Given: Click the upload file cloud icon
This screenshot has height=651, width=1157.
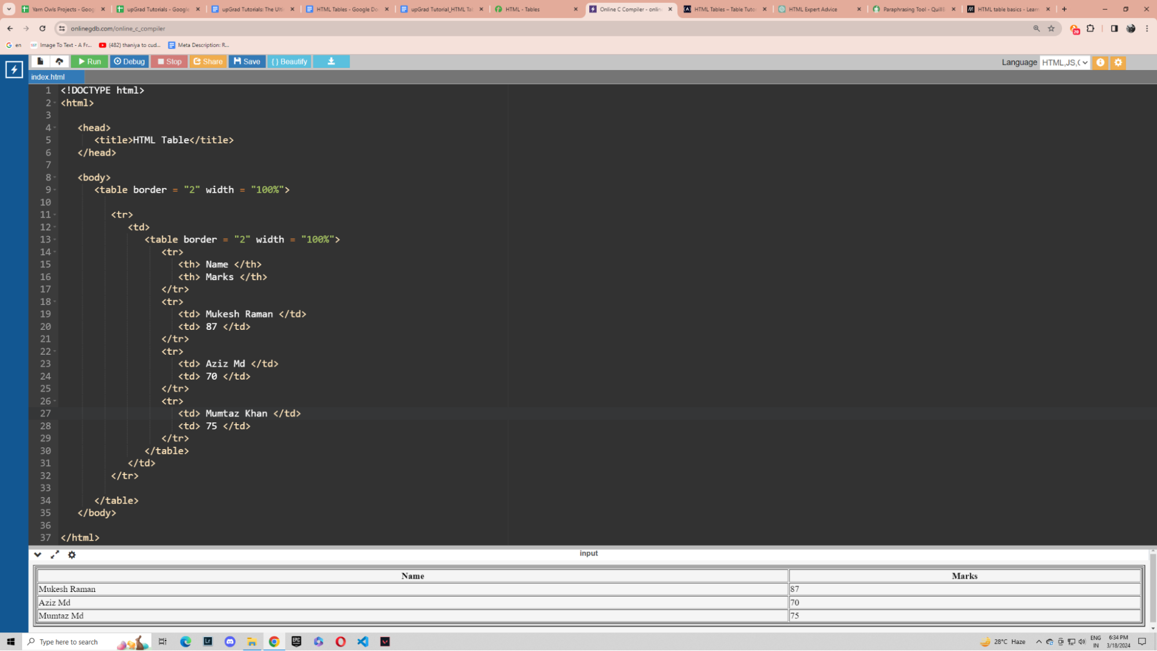Looking at the screenshot, I should tap(59, 61).
